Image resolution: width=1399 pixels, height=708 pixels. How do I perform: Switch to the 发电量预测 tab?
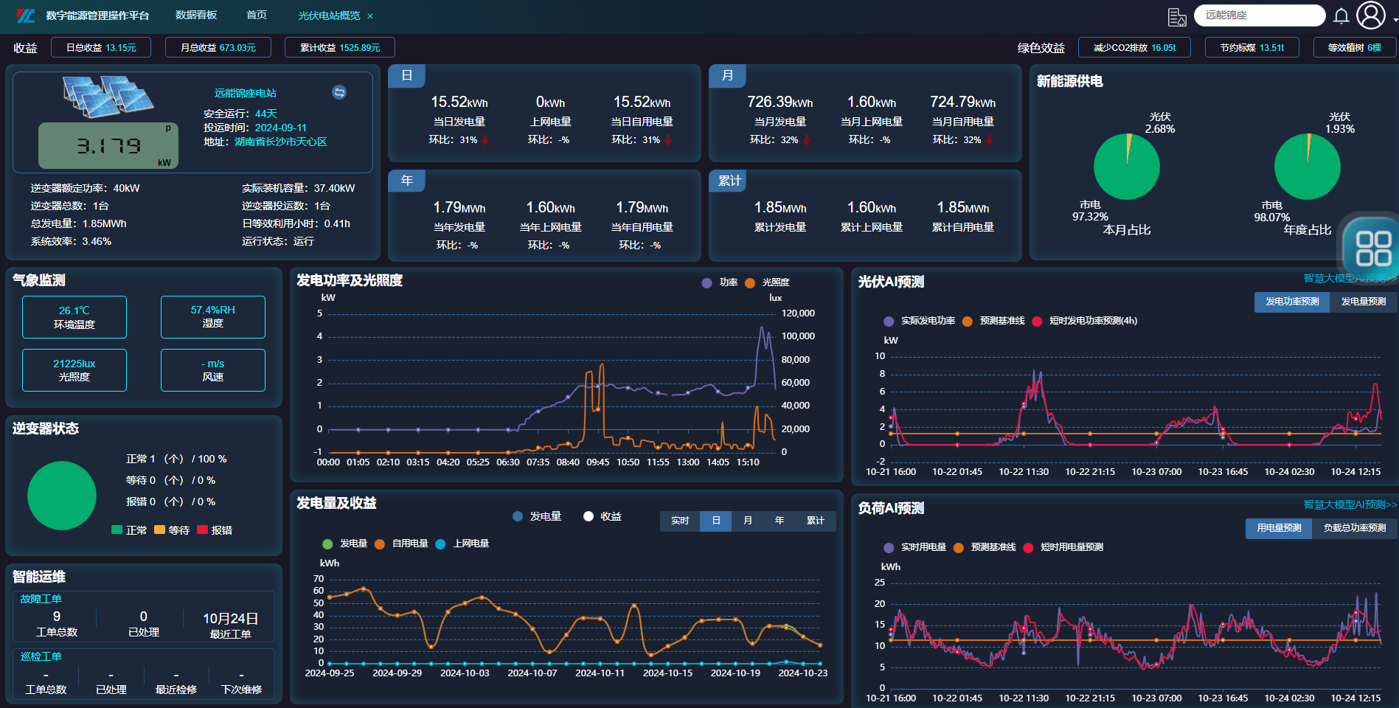pos(1363,302)
